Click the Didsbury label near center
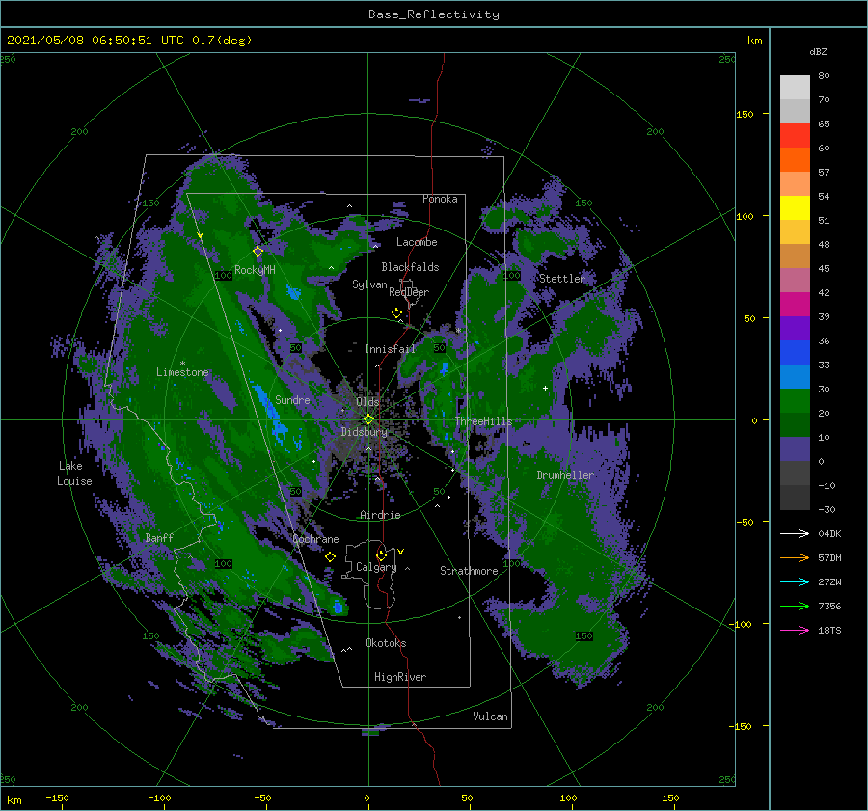 pos(364,432)
